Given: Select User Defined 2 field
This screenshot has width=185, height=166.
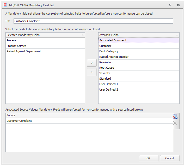Looking at the screenshot, I should pyautogui.click(x=139, y=90).
